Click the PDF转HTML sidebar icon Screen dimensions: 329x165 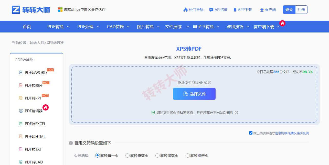[21, 136]
